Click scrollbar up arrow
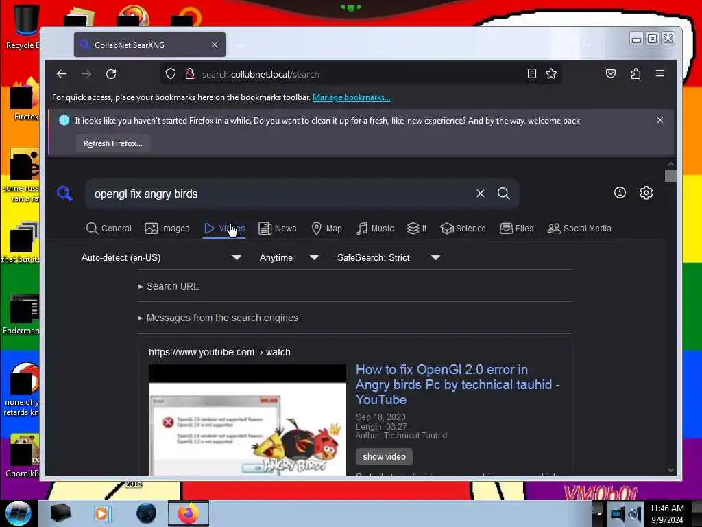 670,165
